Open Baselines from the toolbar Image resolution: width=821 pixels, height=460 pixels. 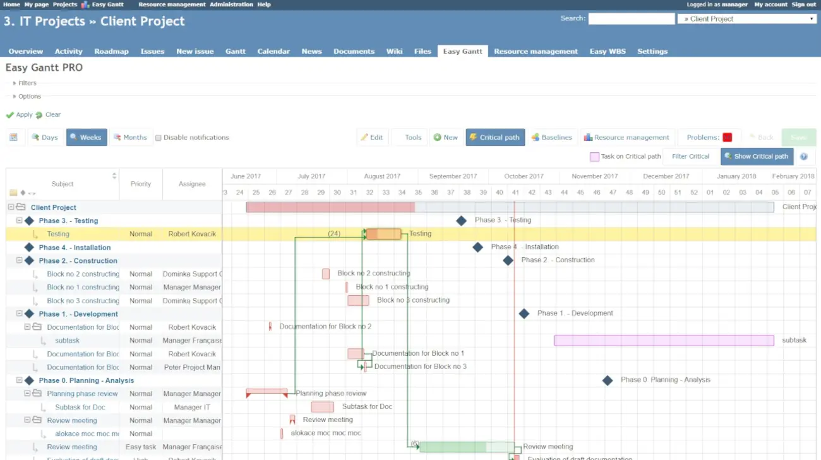click(x=551, y=137)
